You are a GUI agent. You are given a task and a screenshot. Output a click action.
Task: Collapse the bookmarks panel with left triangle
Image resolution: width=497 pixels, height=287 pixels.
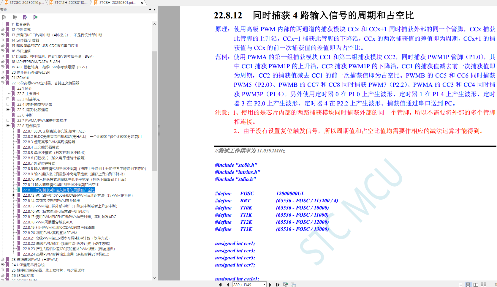(155, 10)
